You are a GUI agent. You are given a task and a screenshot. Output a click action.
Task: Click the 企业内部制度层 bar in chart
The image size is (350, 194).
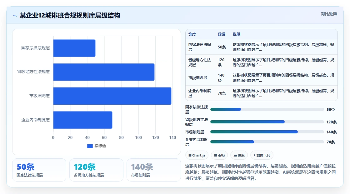83,120
